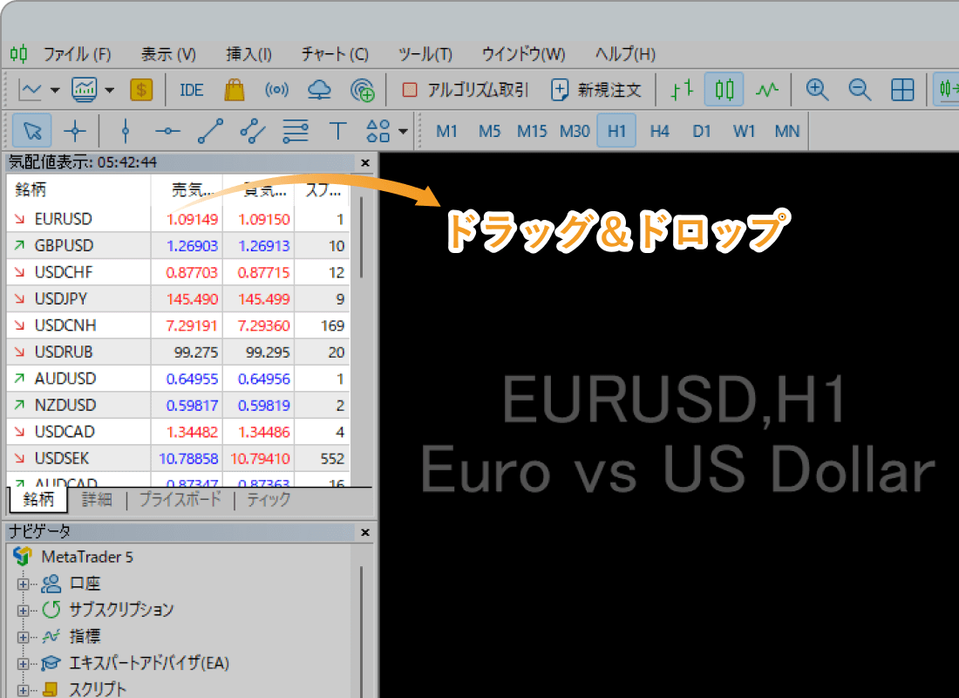Select D1 timeframe
This screenshot has height=698, width=959.
[702, 131]
